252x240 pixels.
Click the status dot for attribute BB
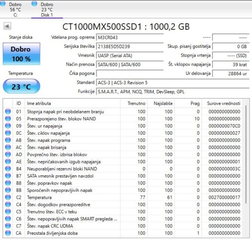point(8,190)
